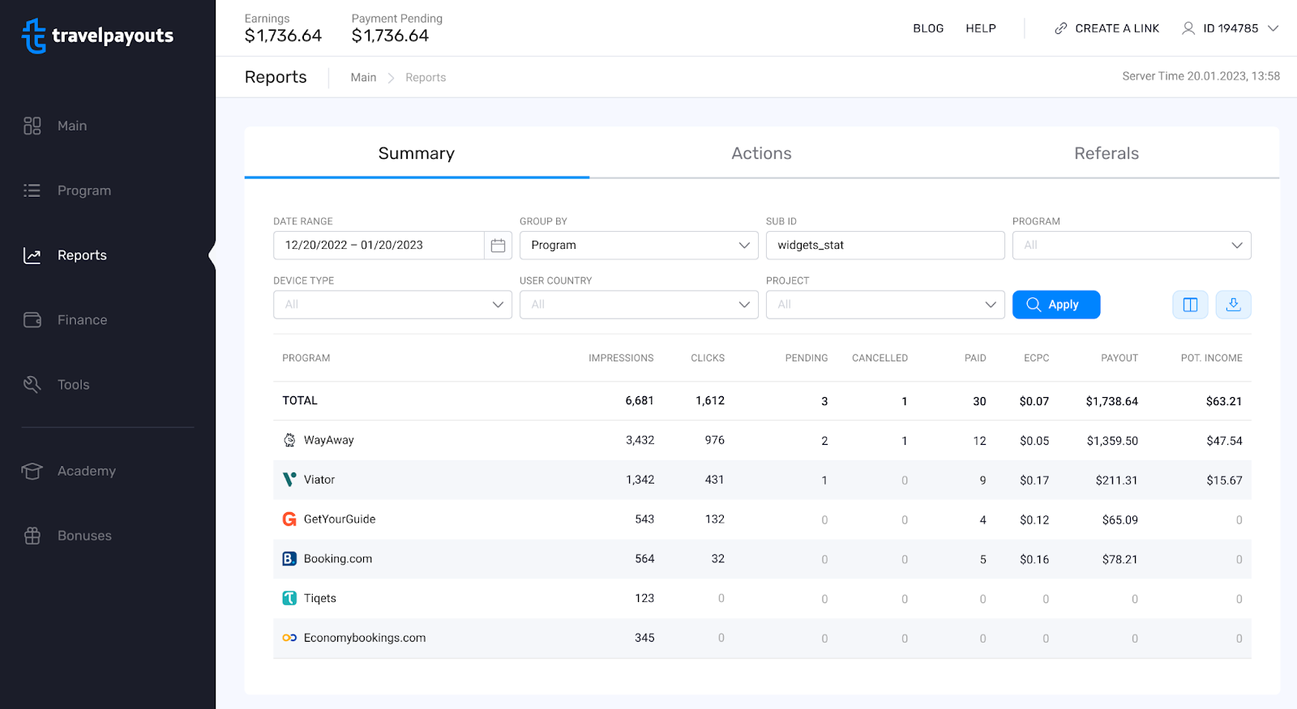Click the link icon beside Create a Link
Viewport: 1297px width, 709px height.
coord(1060,28)
